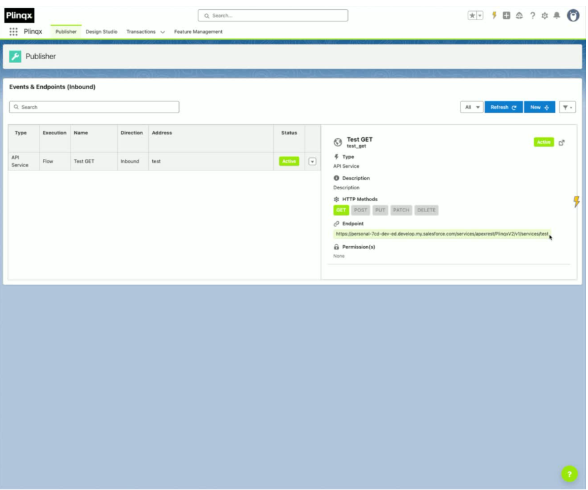This screenshot has height=490, width=588.
Task: Open the Design Studio tab
Action: click(101, 31)
